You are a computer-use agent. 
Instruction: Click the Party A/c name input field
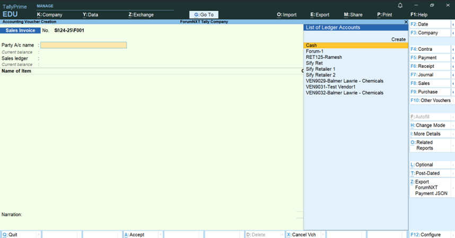[x=84, y=45]
